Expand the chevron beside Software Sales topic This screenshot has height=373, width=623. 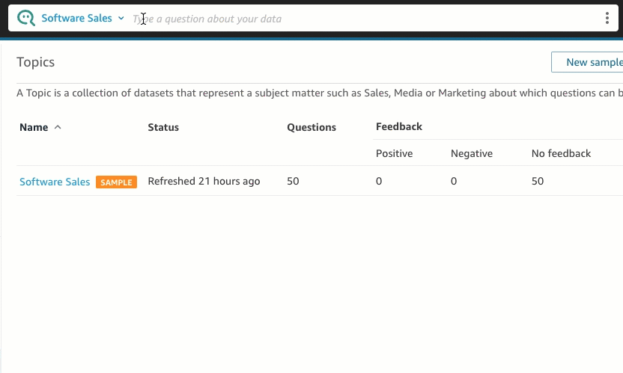tap(121, 18)
